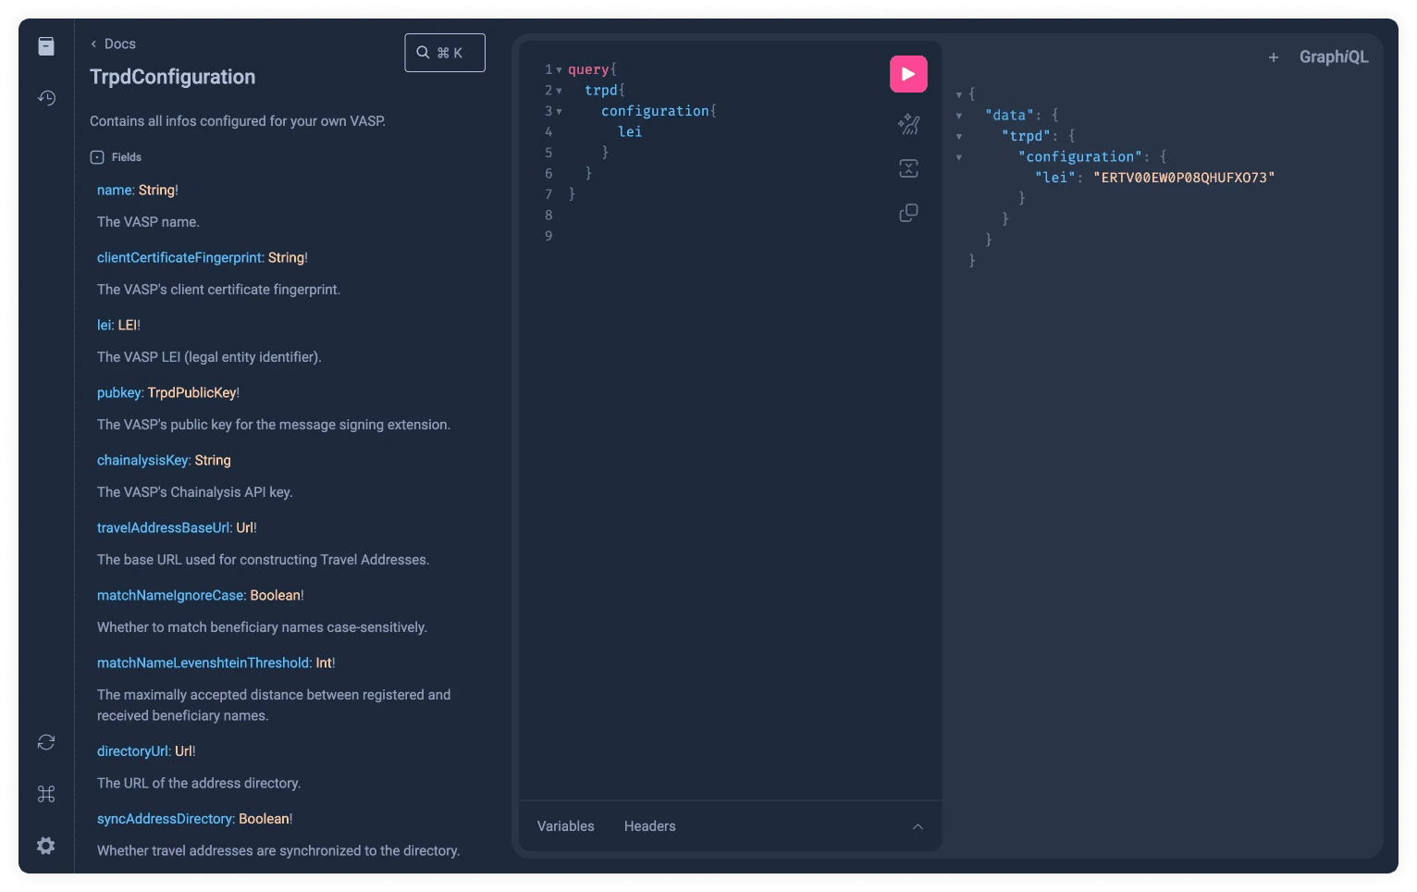The image size is (1417, 892).
Task: Open the keyboard shortcuts dialog
Action: click(x=45, y=793)
